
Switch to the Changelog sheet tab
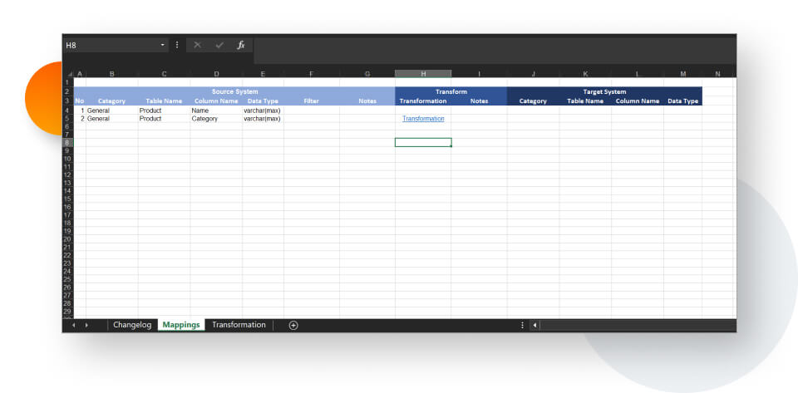tap(132, 325)
